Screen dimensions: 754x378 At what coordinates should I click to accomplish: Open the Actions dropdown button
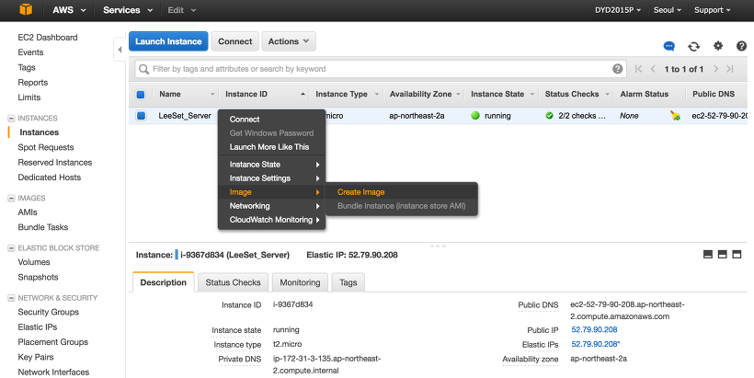pyautogui.click(x=289, y=41)
